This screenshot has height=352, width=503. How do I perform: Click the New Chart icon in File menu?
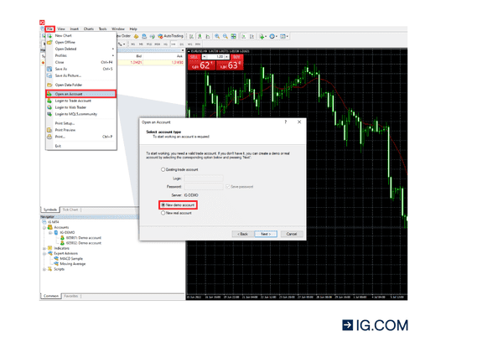(x=49, y=35)
